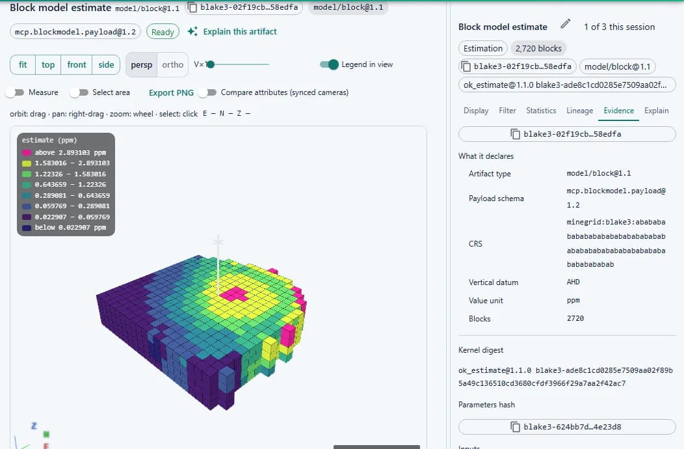Click the XYZ axis gizmo
684x449 pixels.
(x=31, y=436)
